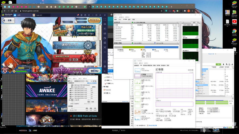Collapse the 處理程序 section in Resource Monitor

pos(177,22)
